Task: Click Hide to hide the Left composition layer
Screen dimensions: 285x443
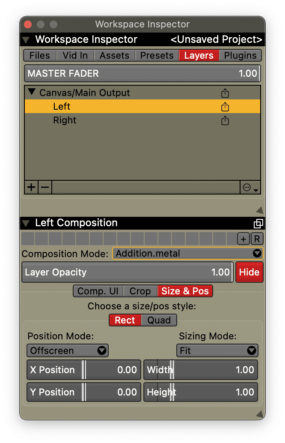Action: coord(249,272)
